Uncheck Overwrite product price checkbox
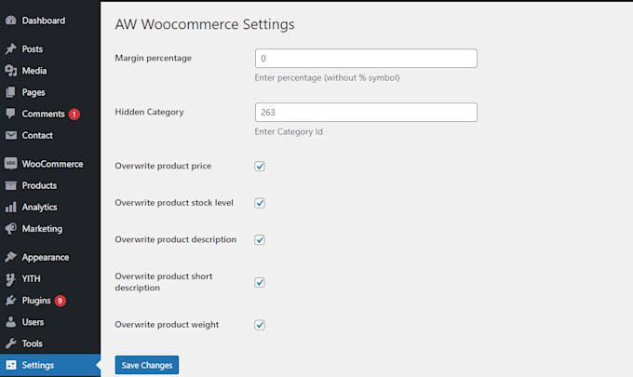 (x=260, y=167)
